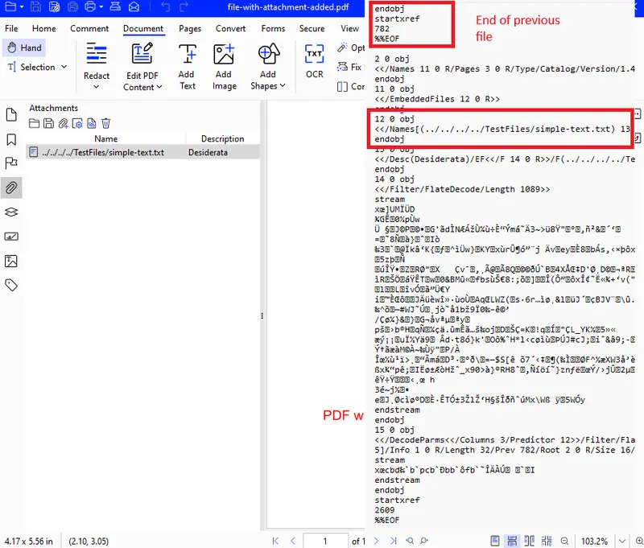Image resolution: width=644 pixels, height=548 pixels.
Task: Go to last page button
Action: tap(393, 541)
